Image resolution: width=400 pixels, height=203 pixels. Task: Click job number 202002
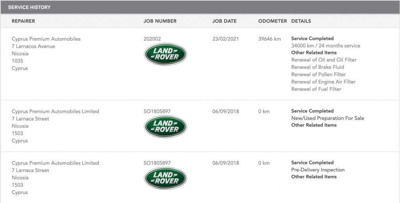152,39
